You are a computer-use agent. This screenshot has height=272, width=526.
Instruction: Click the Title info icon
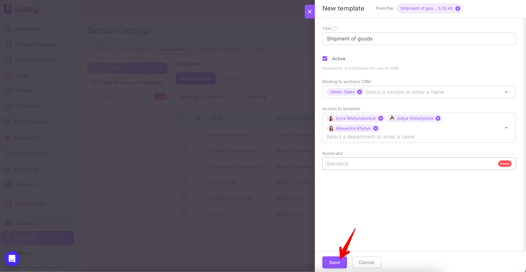(x=335, y=29)
